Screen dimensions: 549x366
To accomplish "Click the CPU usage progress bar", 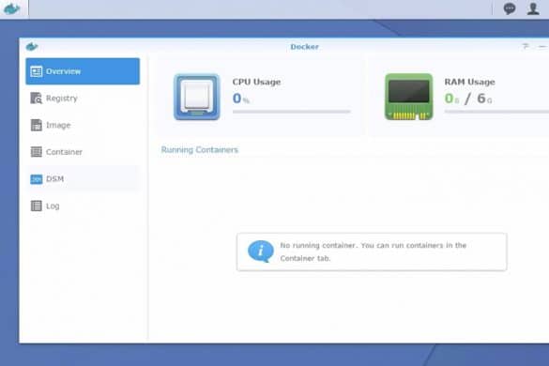I will [291, 112].
